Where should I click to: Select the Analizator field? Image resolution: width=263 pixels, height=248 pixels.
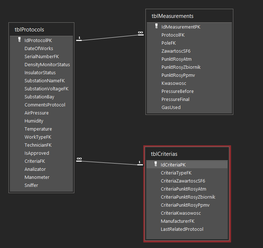tap(35, 169)
